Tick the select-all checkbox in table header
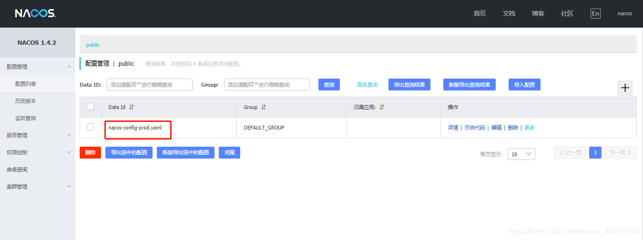643x240 pixels. click(x=90, y=107)
